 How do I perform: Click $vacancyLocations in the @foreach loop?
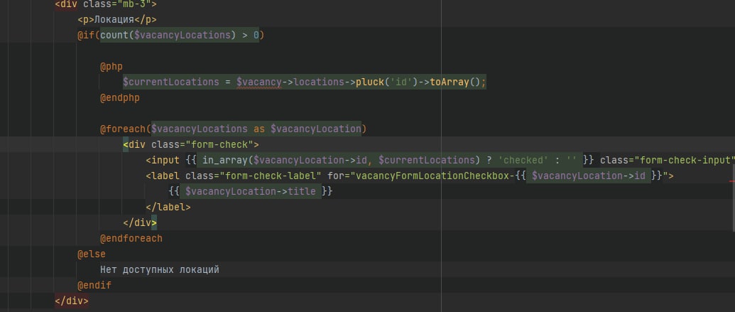point(200,129)
